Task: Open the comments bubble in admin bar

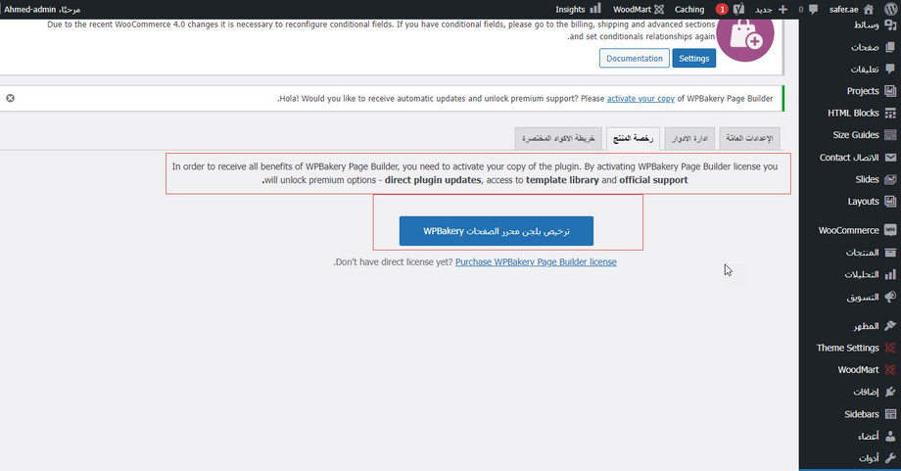Action: pos(813,9)
